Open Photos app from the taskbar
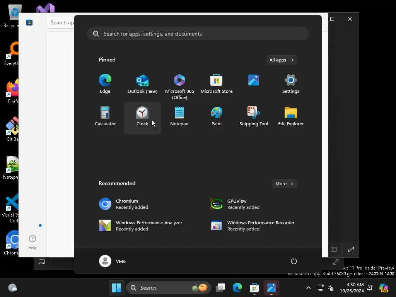This screenshot has height=297, width=396. coord(271,288)
